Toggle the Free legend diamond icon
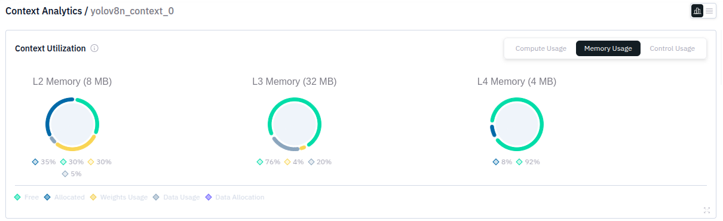The width and height of the screenshot is (723, 221). (18, 197)
